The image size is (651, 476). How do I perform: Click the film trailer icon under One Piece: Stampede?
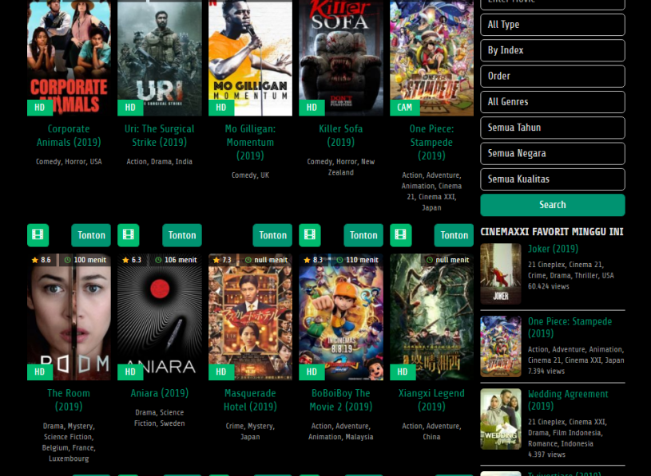pos(401,235)
